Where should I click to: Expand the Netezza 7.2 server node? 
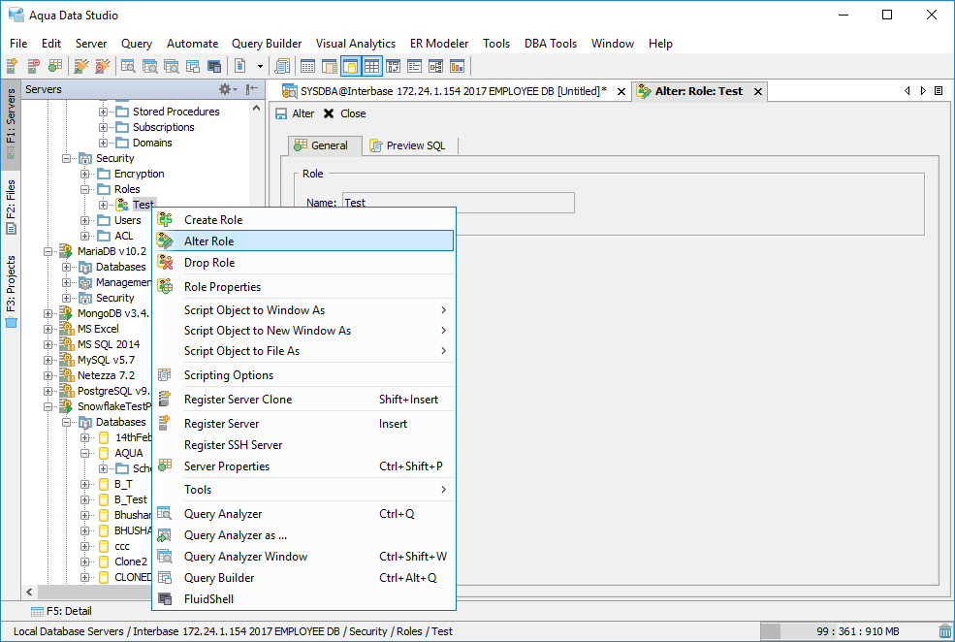[48, 376]
